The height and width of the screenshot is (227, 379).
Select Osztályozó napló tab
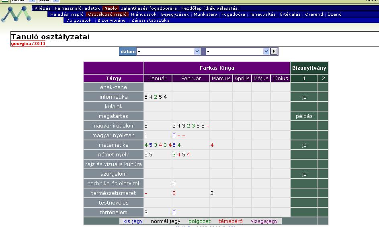tap(107, 14)
